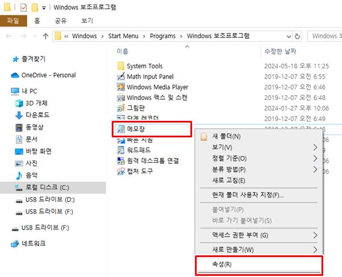Select 캡처 도구 shortcut icon
342x277 pixels.
(x=121, y=171)
